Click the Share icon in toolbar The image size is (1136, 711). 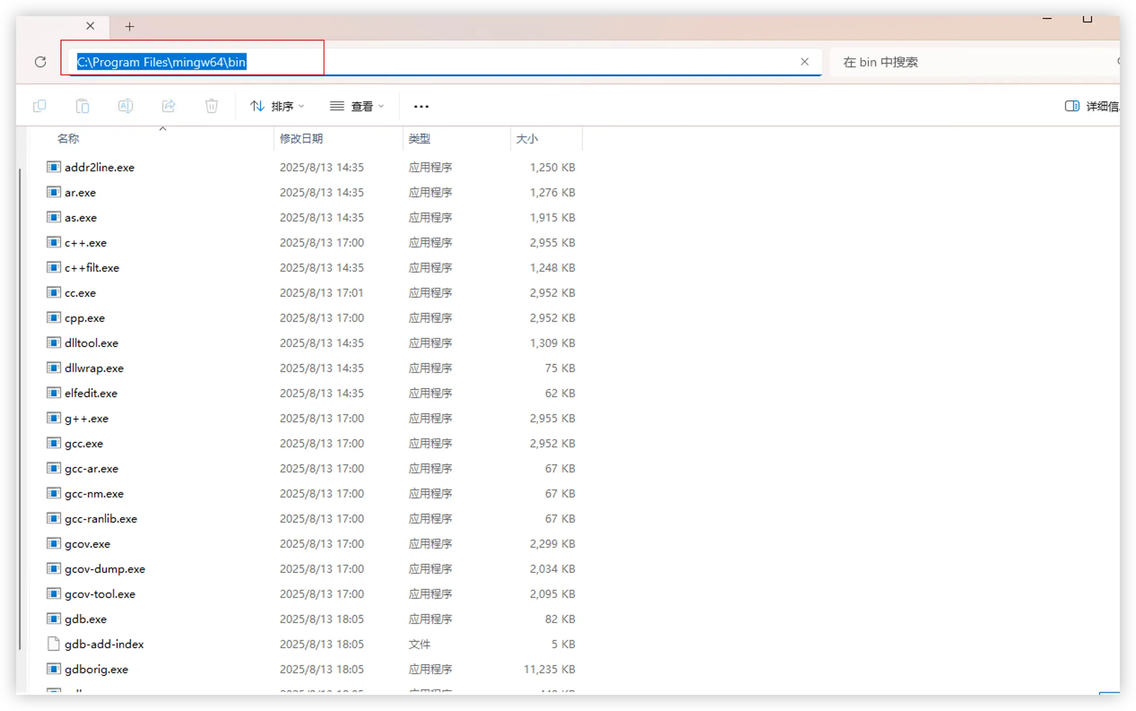click(169, 106)
